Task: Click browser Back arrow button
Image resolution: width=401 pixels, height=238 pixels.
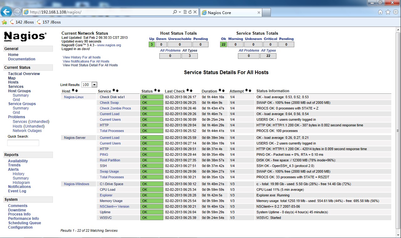Action: (x=6, y=12)
